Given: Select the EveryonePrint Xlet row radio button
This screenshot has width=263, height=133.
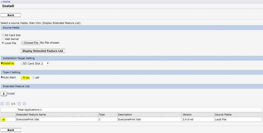Looking at the screenshot, I should tap(3, 119).
